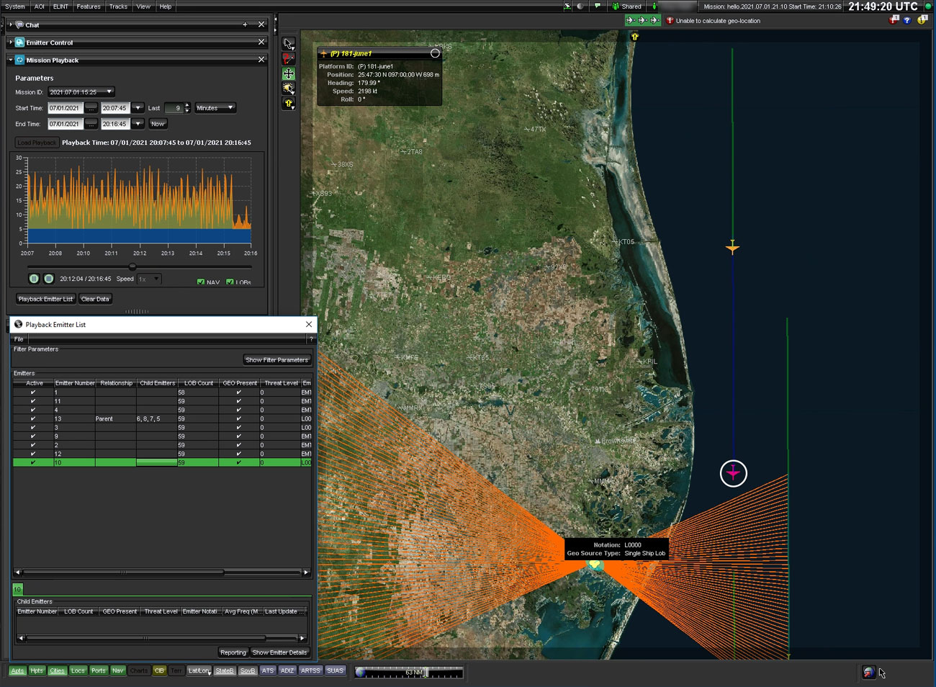Viewport: 936px width, 687px height.
Task: Open the Tracks menu
Action: tap(118, 6)
